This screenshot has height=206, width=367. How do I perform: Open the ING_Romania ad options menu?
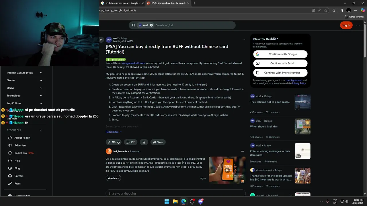point(242,151)
